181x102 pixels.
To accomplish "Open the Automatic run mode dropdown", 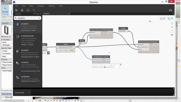I will coord(22,93).
